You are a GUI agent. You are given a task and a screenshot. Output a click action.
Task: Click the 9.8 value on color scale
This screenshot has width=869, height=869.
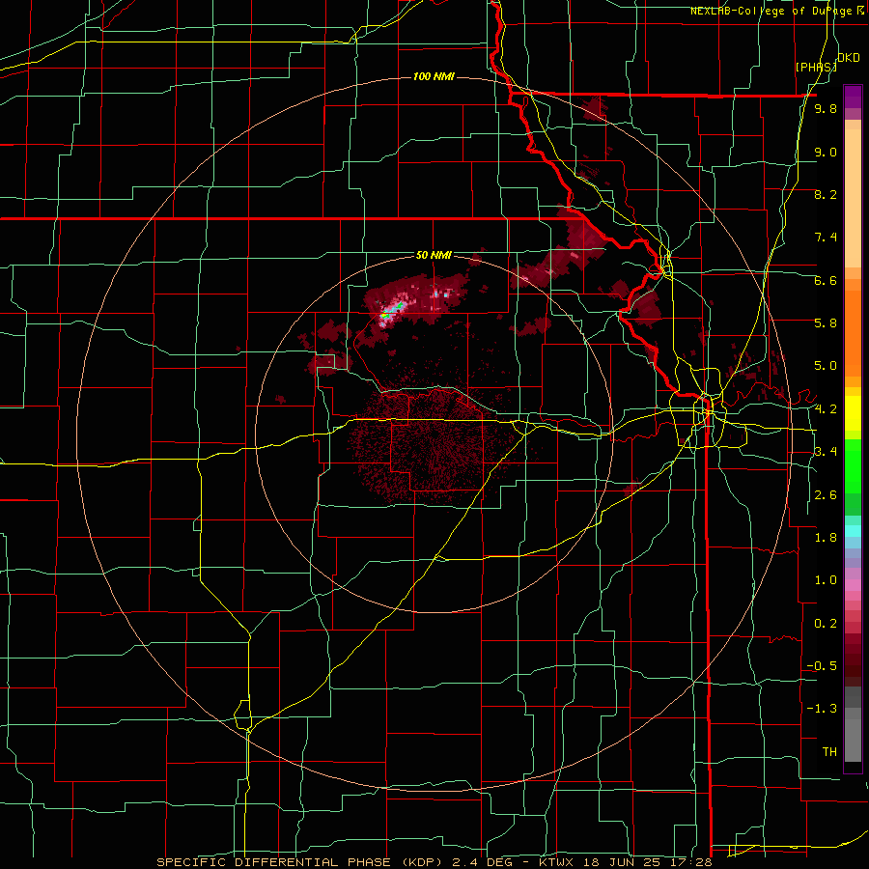pos(826,109)
